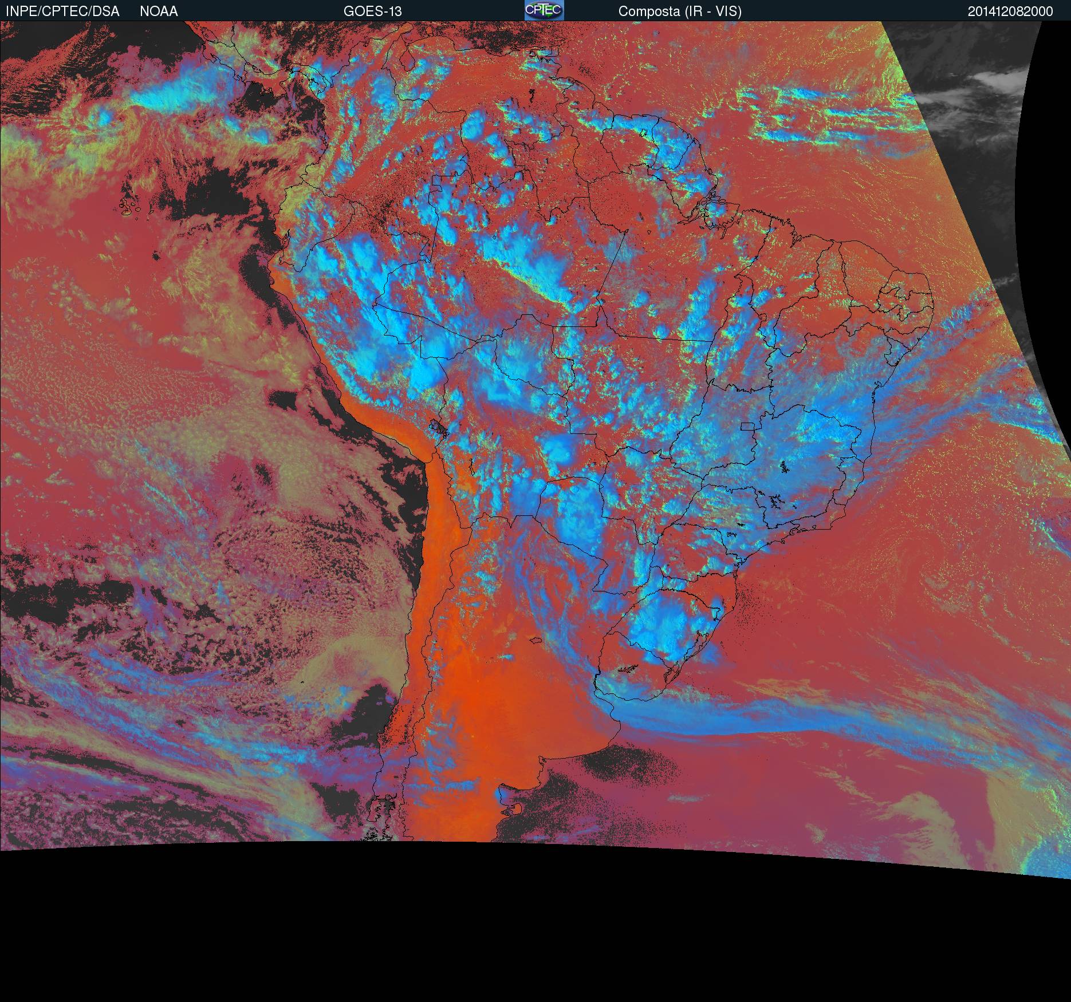The image size is (1071, 1002).
Task: Click the 201412082000 timestamp
Action: [x=1010, y=11]
